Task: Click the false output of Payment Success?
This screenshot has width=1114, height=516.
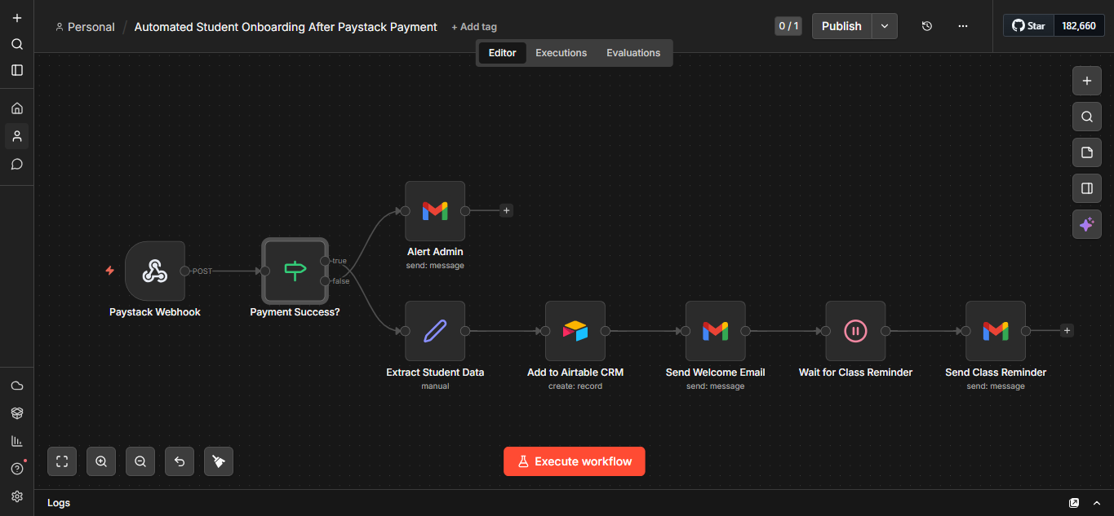Action: (326, 281)
